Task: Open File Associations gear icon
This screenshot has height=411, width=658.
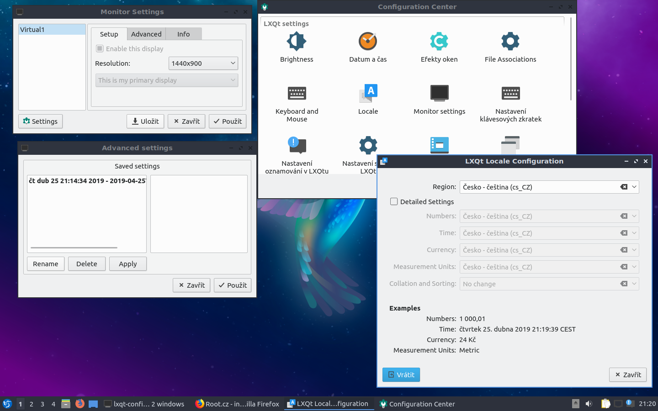Action: coord(510,42)
